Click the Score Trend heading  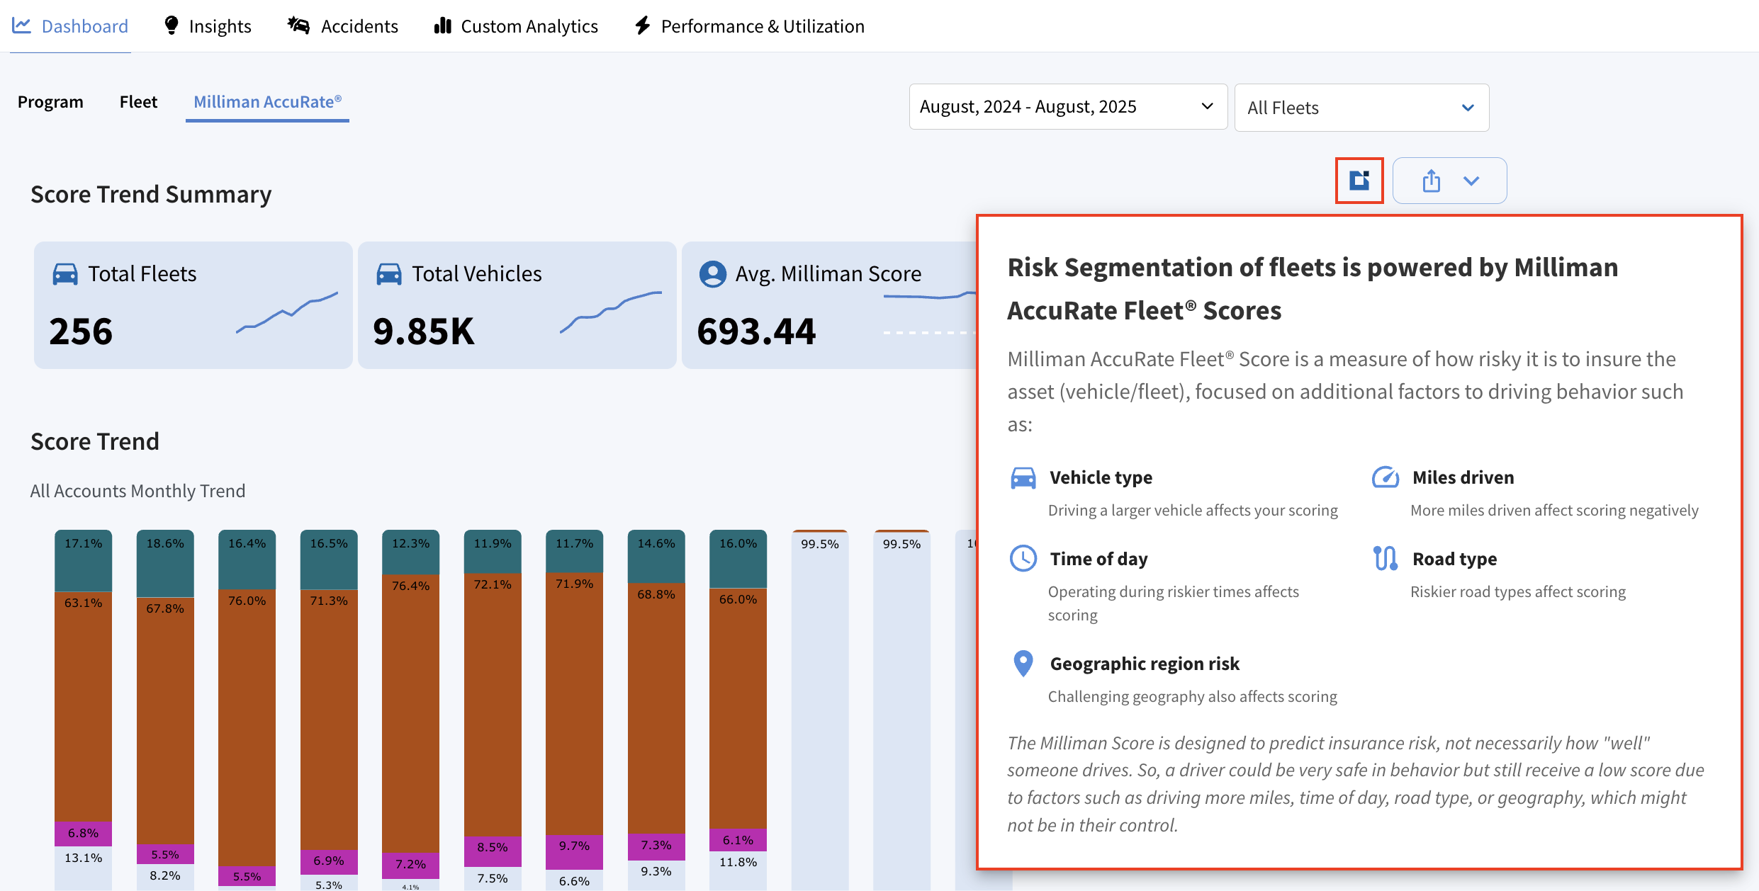95,441
